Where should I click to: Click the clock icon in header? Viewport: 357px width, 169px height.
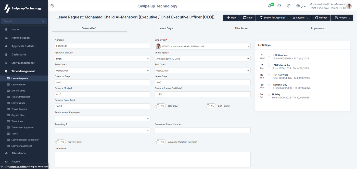(x=289, y=6)
